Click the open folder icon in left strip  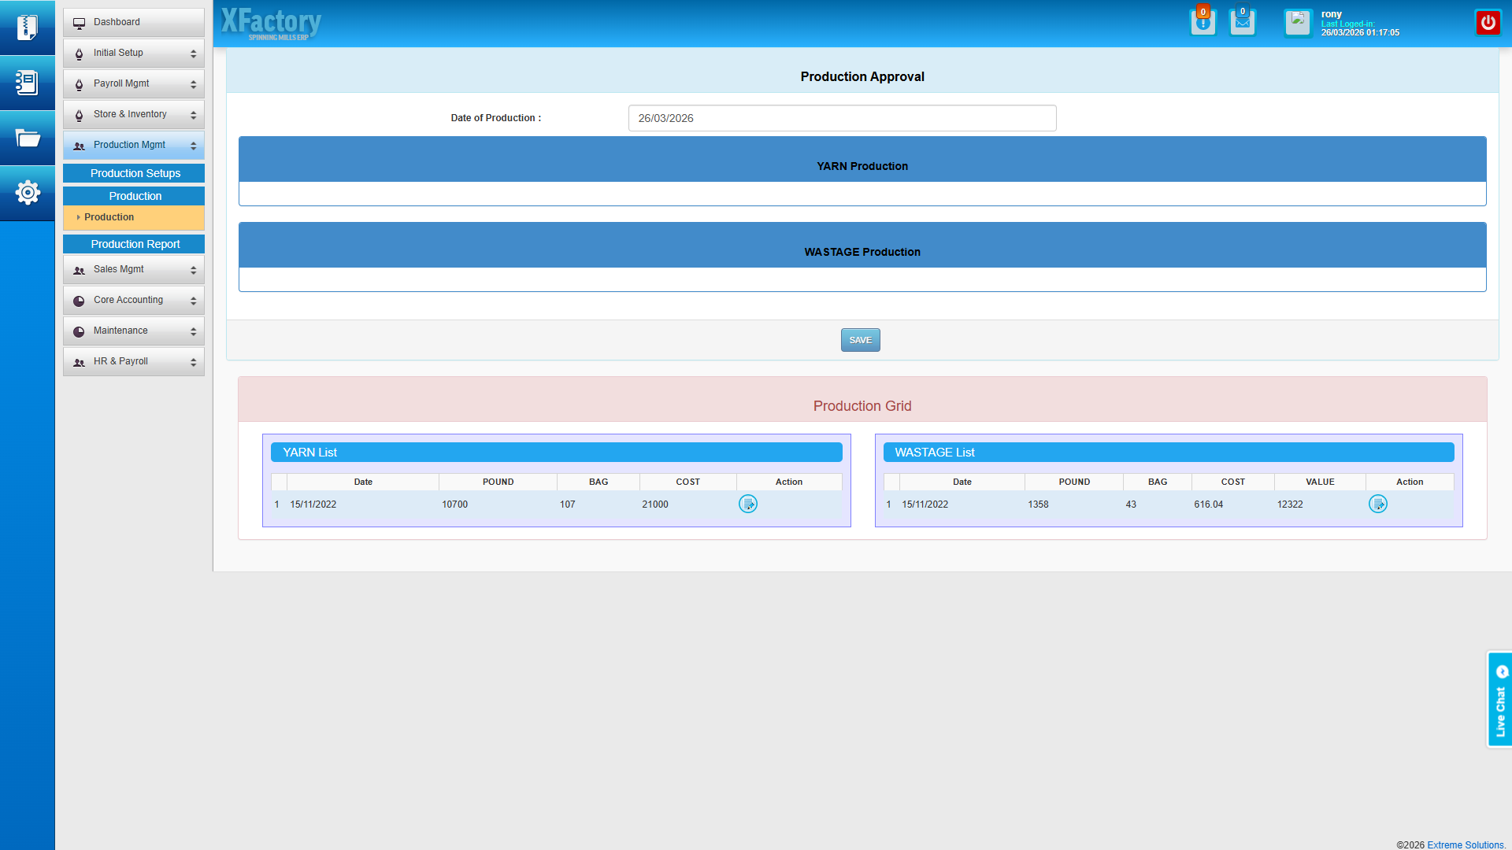(27, 138)
